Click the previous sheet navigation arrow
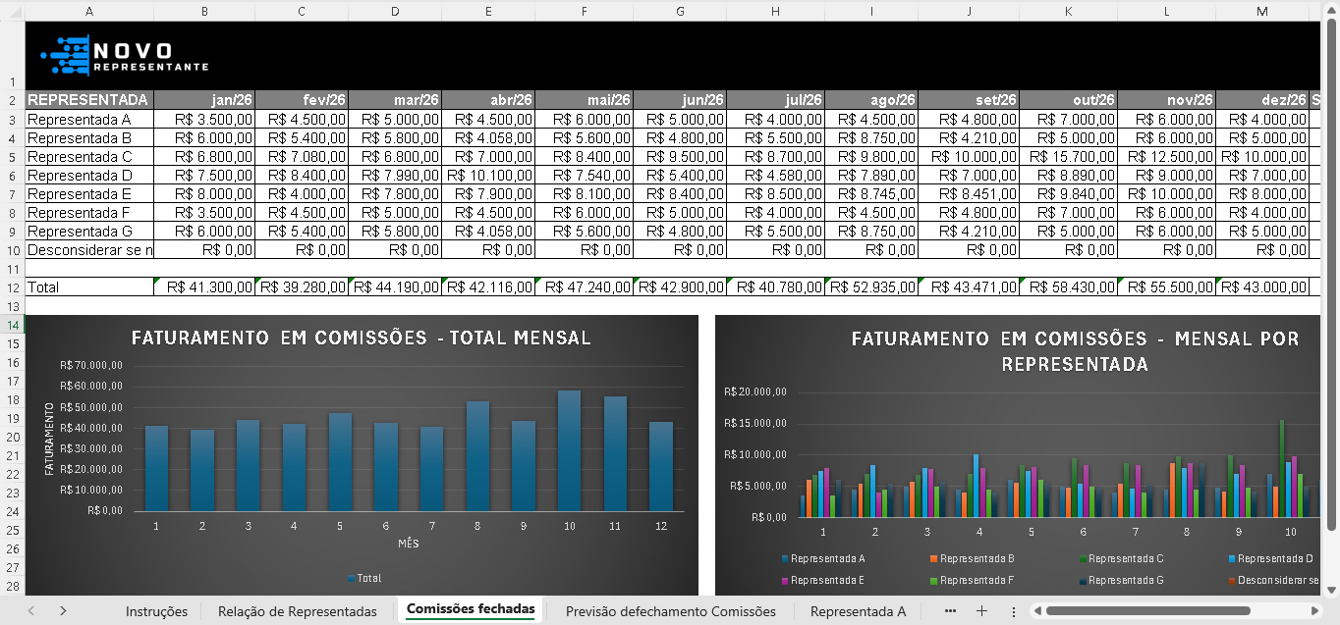This screenshot has height=625, width=1340. (31, 611)
